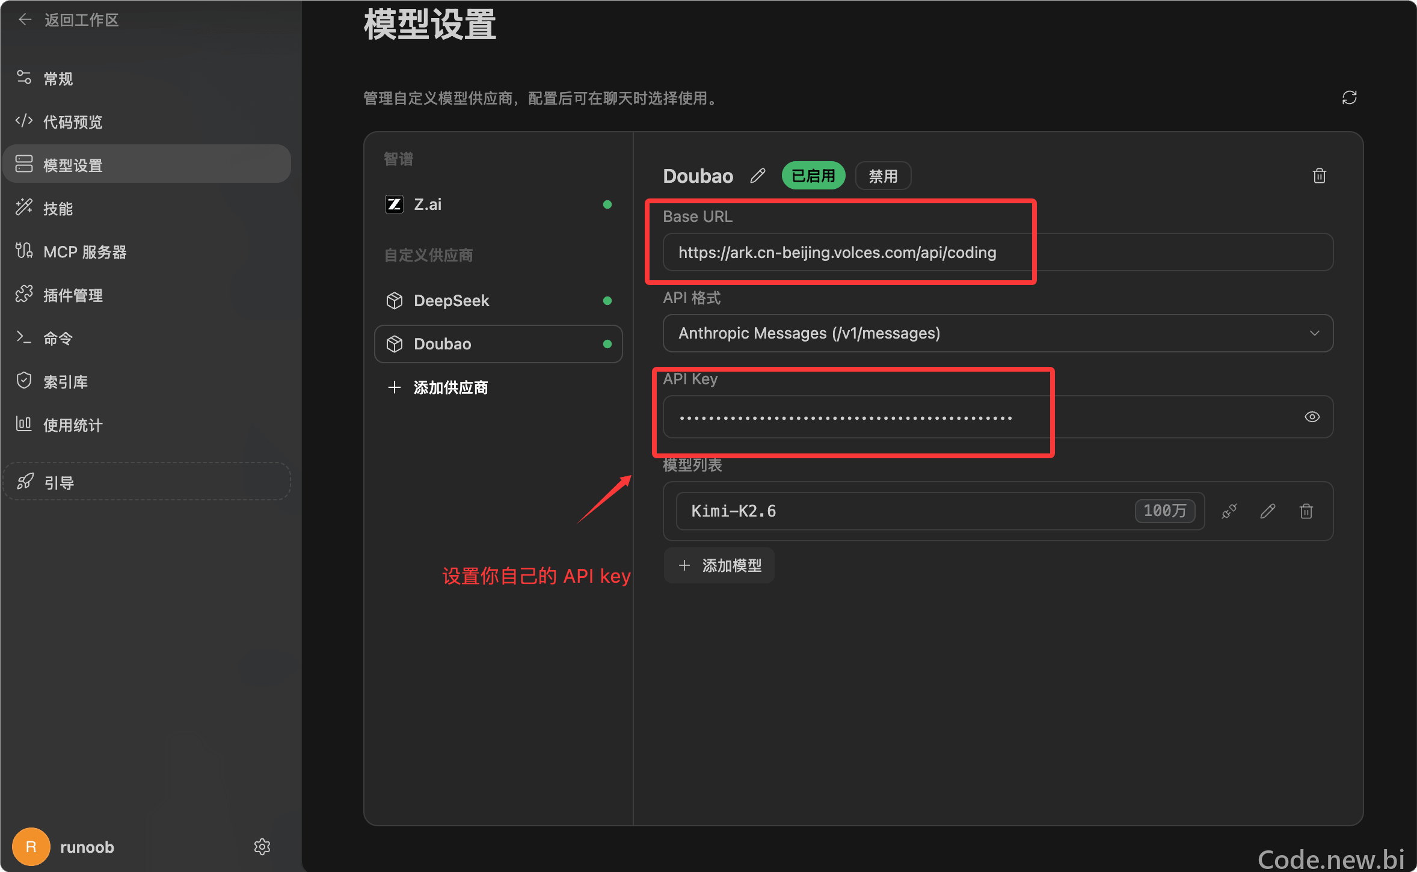Click the rocket icon beside 引导

coord(25,482)
